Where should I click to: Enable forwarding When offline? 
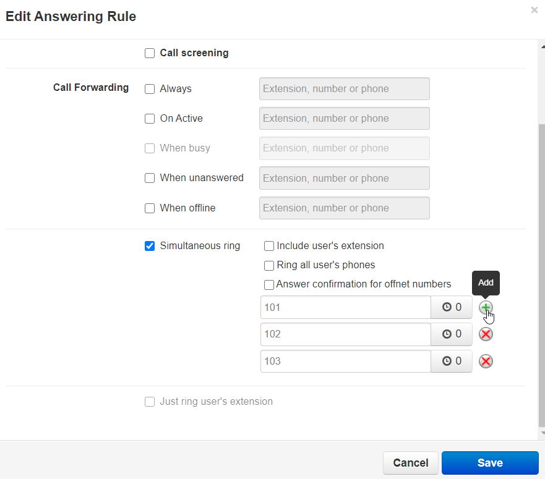click(150, 208)
